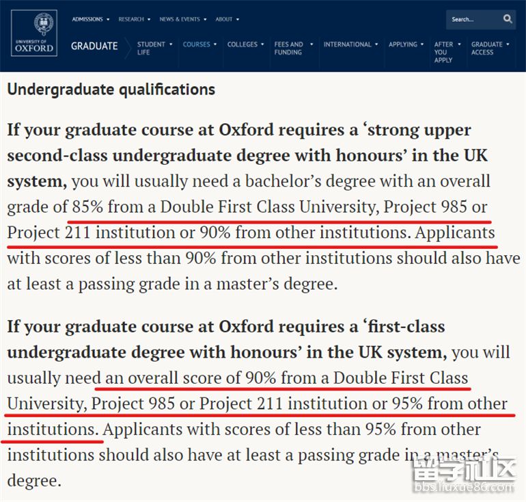This screenshot has width=526, height=502.
Task: Open the After You Apply menu
Action: (447, 52)
